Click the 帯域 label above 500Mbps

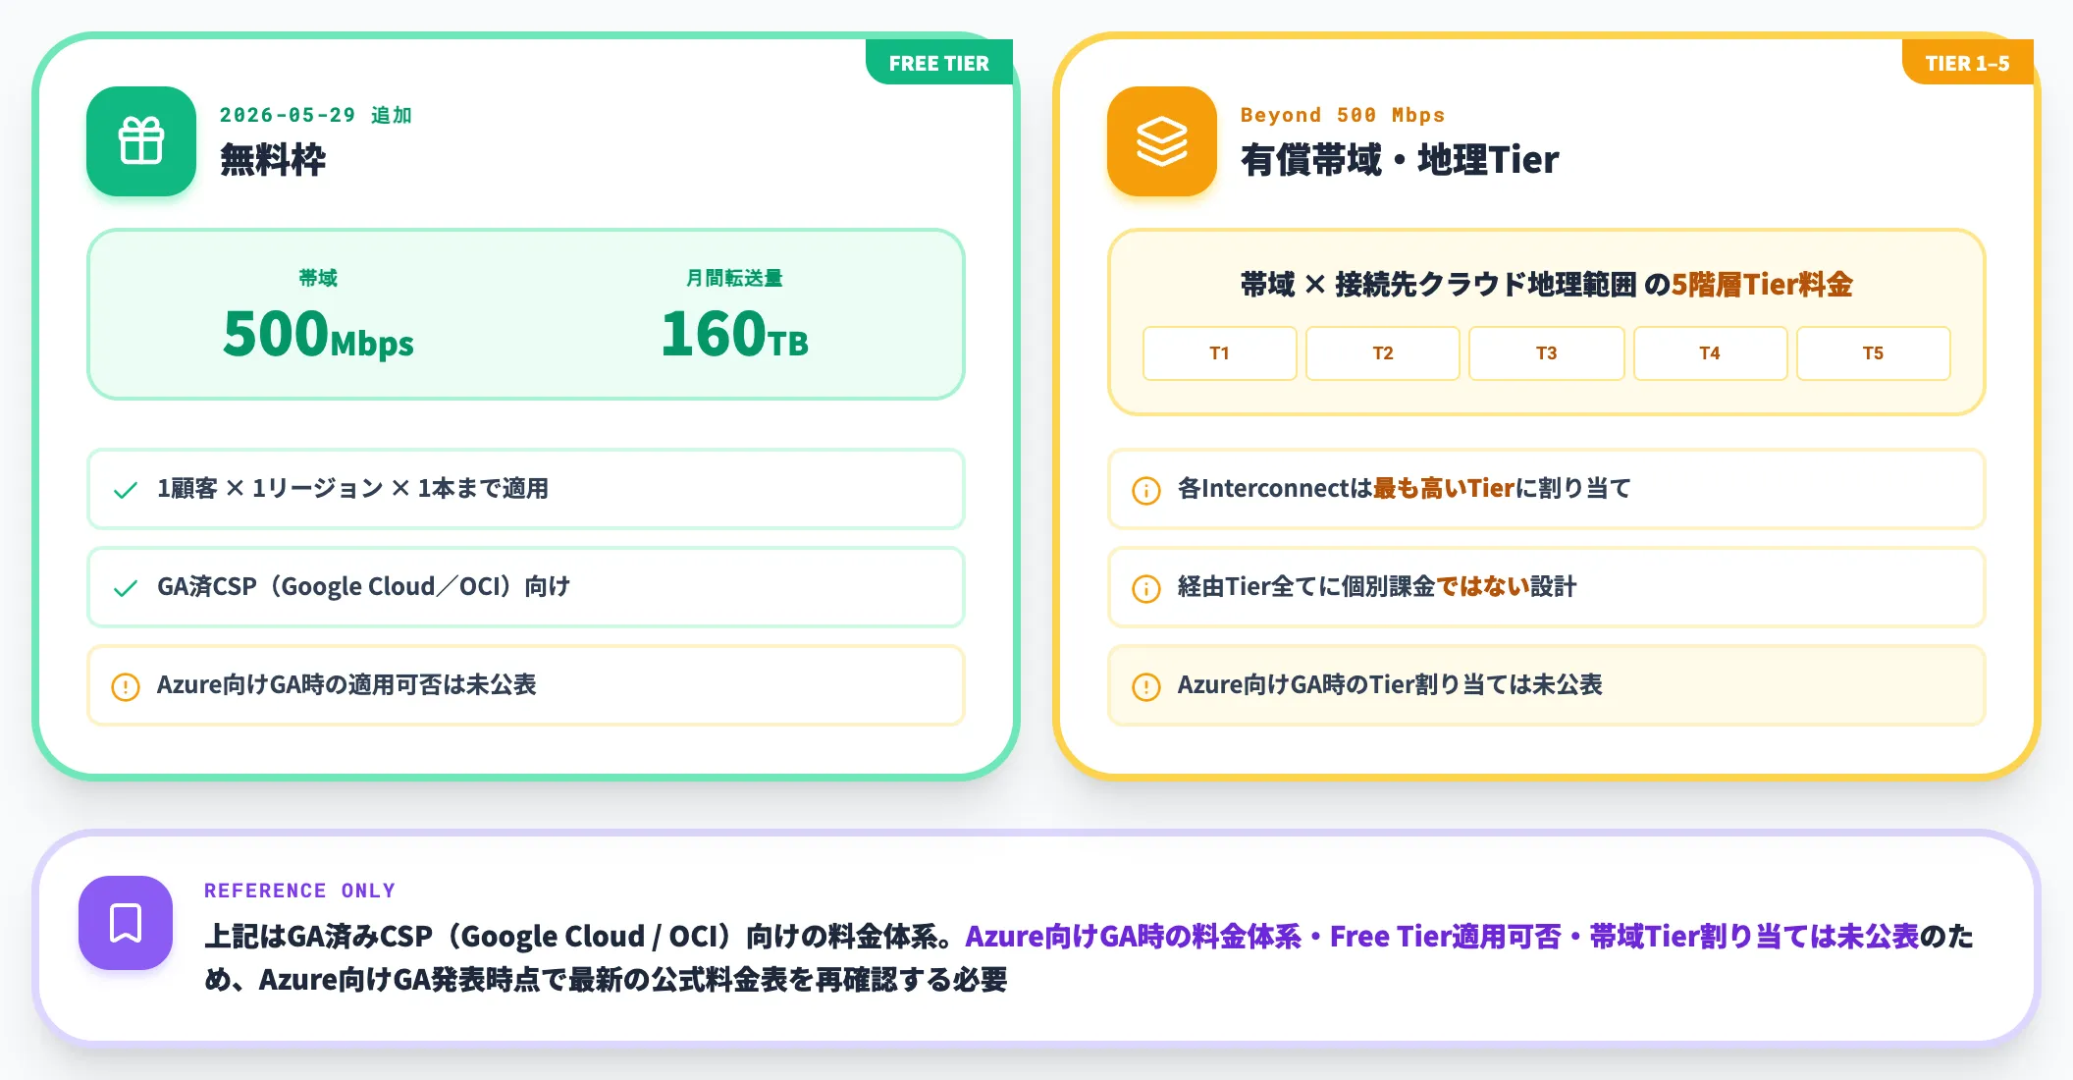pyautogui.click(x=318, y=278)
